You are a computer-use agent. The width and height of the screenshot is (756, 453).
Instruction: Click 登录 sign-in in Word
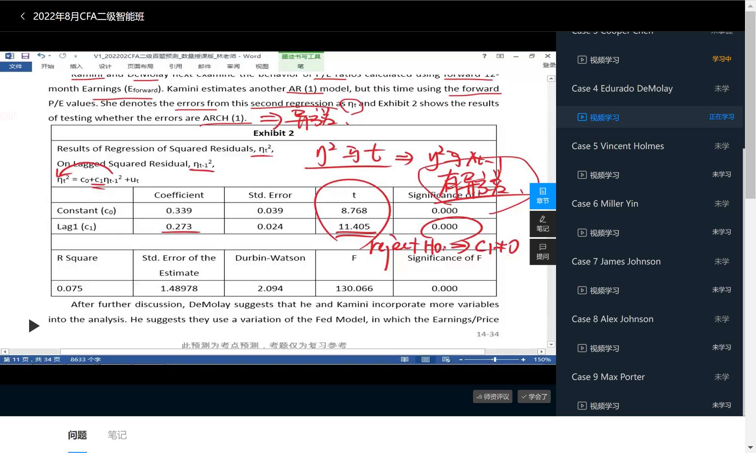coord(549,65)
